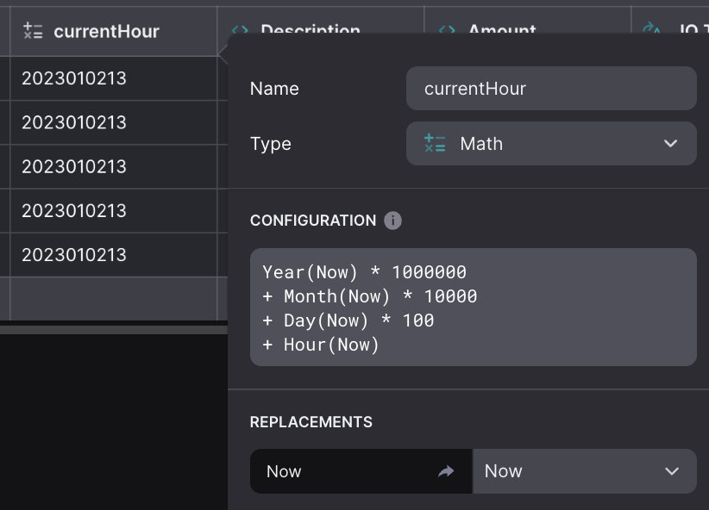Image resolution: width=709 pixels, height=510 pixels.
Task: Click the math icon in currentHour column header
Action: (x=33, y=31)
